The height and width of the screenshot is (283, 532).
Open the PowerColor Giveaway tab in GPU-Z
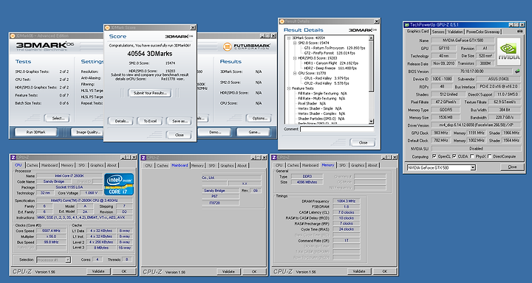point(482,32)
